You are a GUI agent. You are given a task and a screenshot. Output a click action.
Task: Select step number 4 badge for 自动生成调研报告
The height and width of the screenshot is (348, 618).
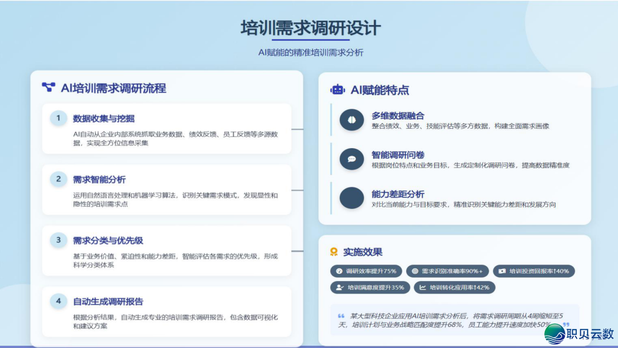click(58, 301)
